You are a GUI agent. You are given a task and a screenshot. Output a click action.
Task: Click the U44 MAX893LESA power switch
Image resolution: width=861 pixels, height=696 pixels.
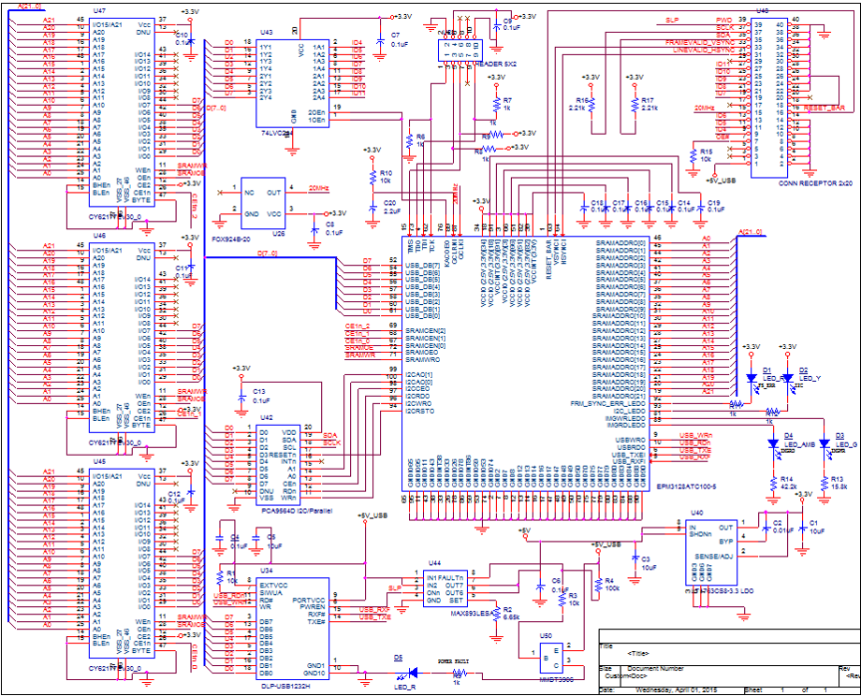click(445, 589)
